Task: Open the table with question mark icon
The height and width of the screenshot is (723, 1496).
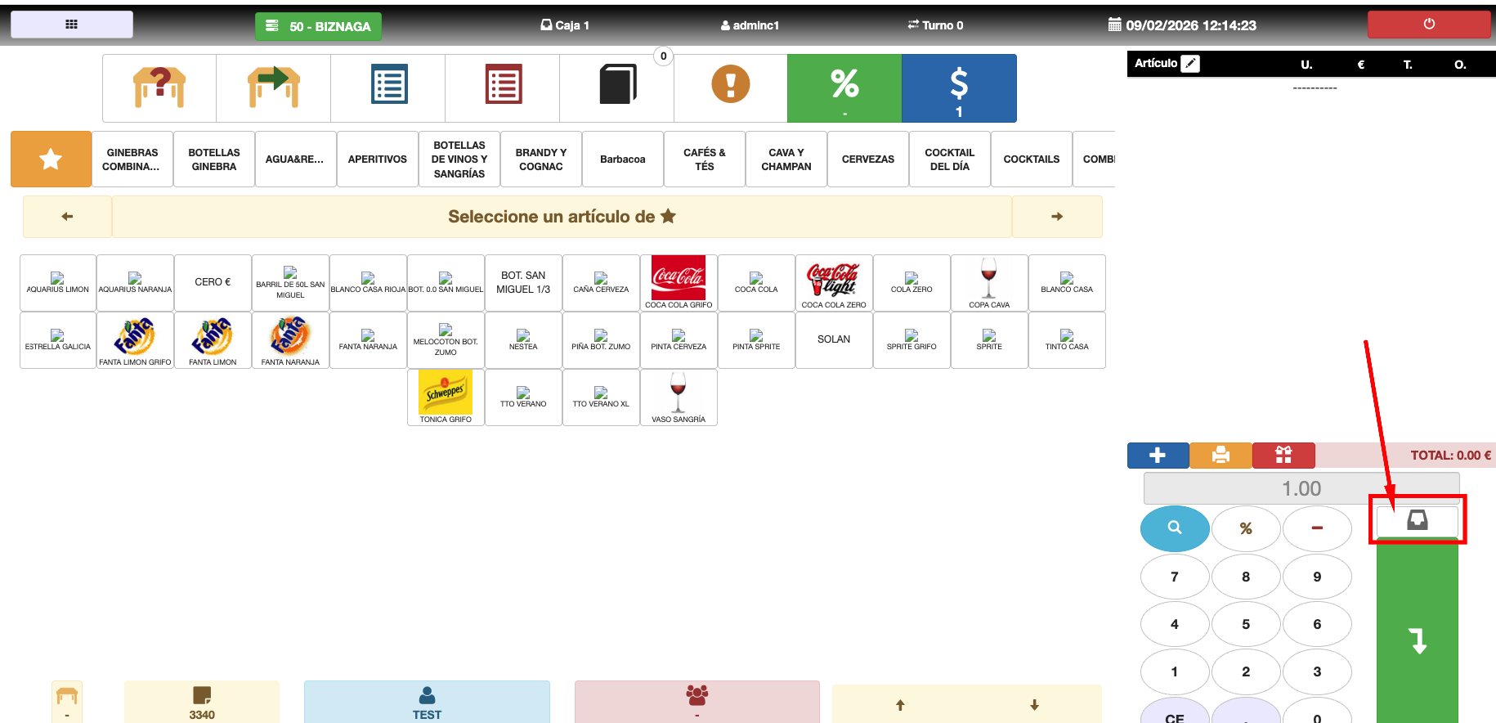Action: tap(159, 88)
